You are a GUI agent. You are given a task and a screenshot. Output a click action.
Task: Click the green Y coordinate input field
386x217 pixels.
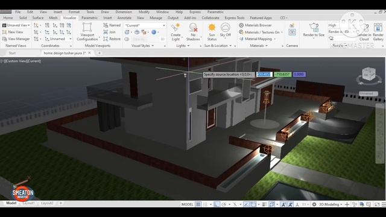click(283, 74)
